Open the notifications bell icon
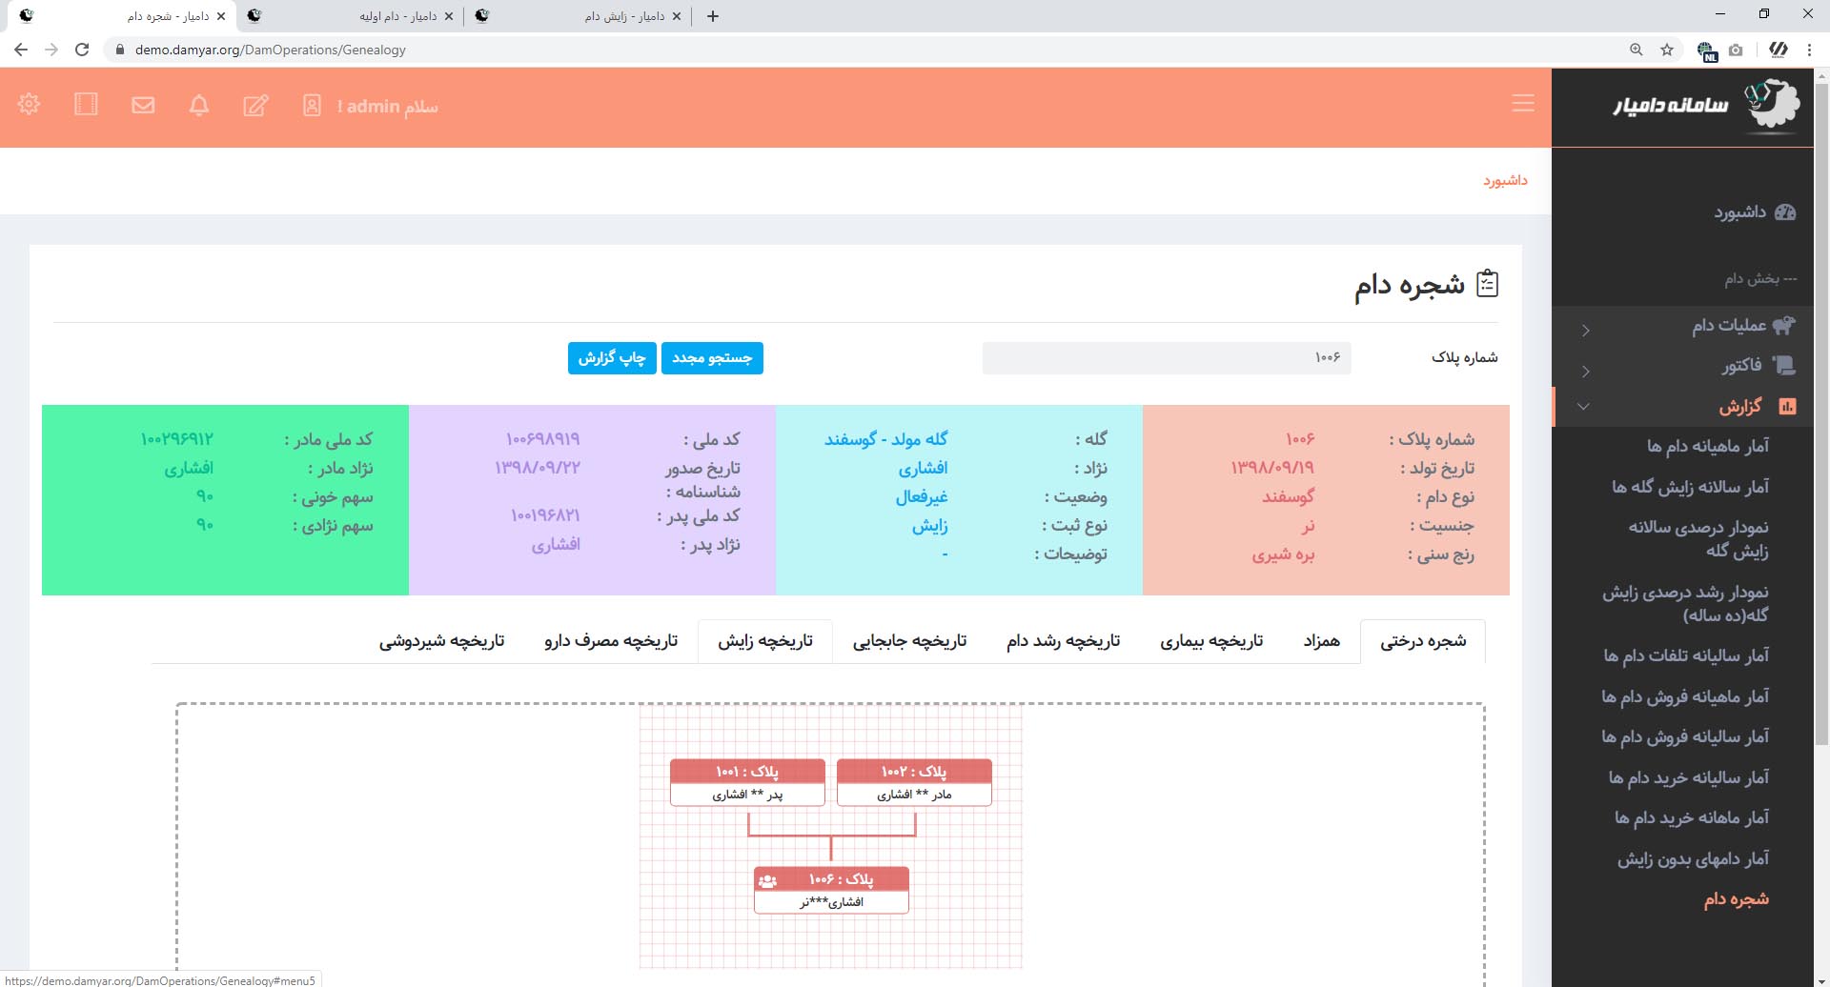Screen dimensions: 1830x987 [199, 106]
